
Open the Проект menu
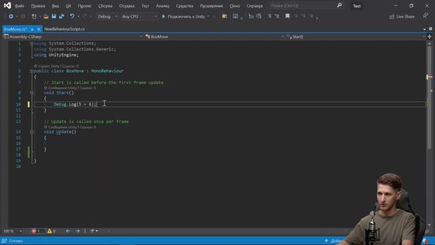pos(84,6)
